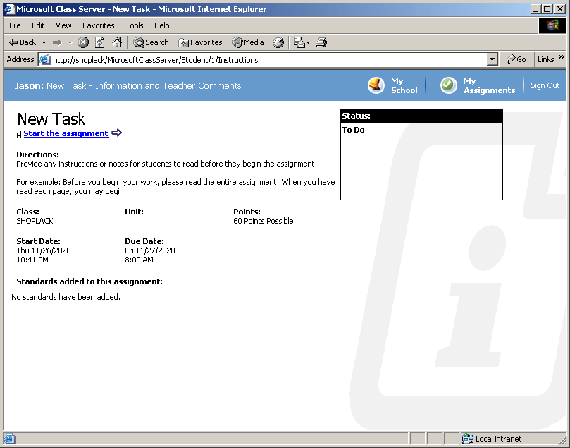Click the 'SHOPLACK' class name text
Screen dimensions: 570x448
[x=35, y=221]
